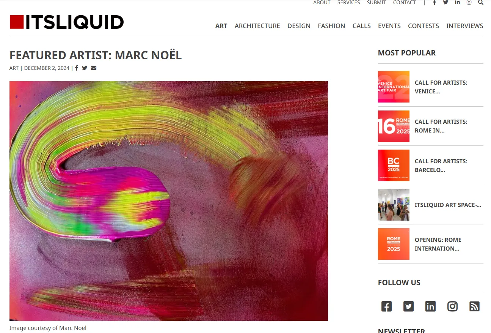Click the BC 2025 Barcelona thumbnail
Screen dimensions: 491x333
point(394,165)
